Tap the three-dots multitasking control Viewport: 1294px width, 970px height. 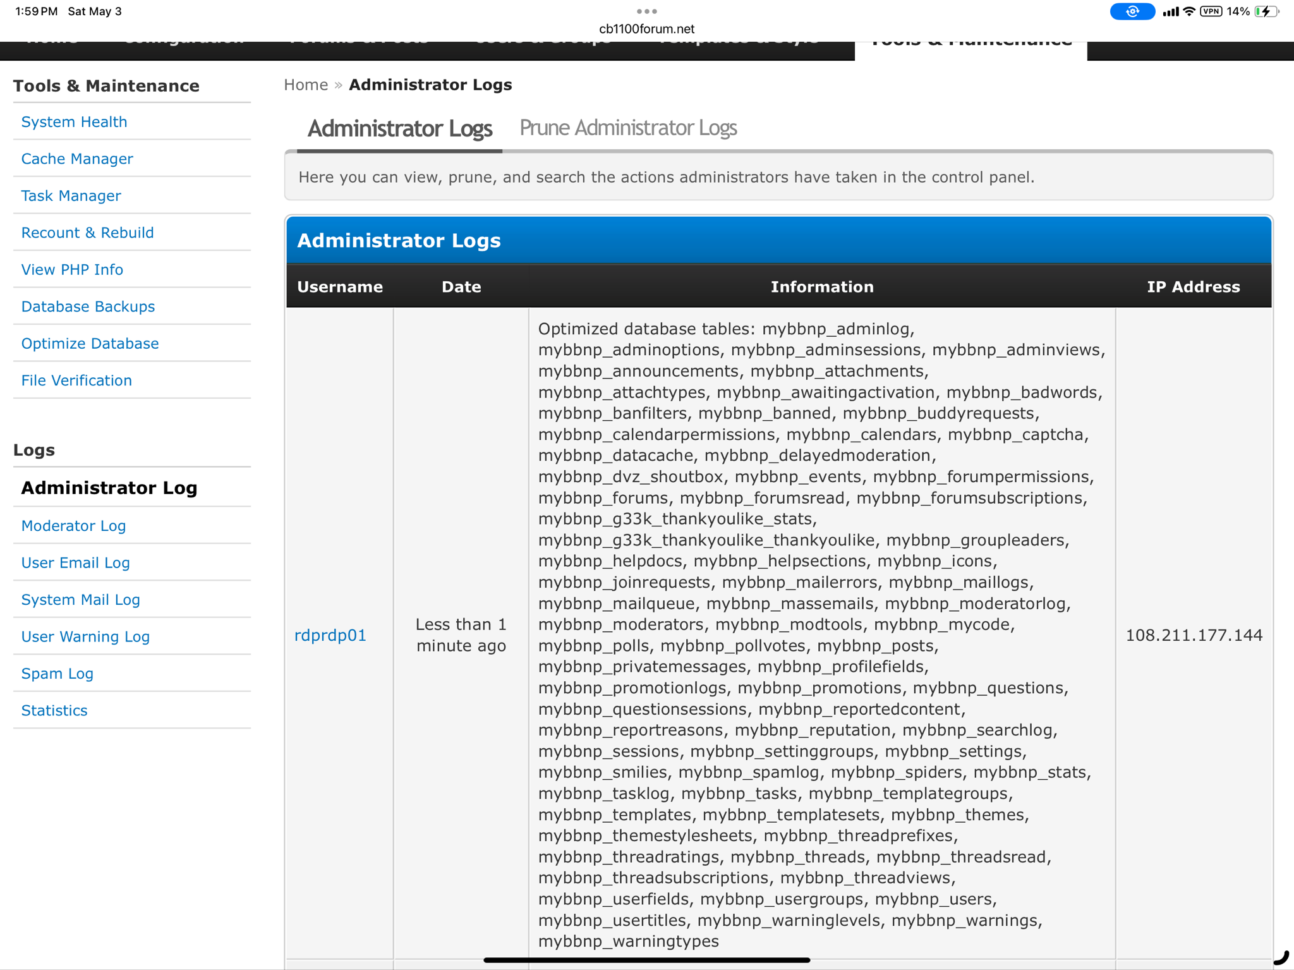[646, 11]
